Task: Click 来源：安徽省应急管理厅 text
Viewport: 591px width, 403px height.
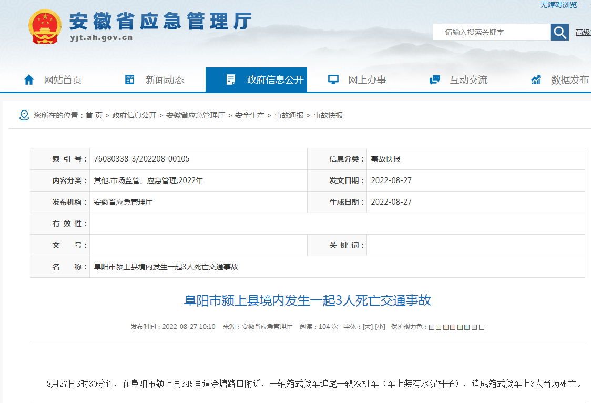Action: point(258,327)
